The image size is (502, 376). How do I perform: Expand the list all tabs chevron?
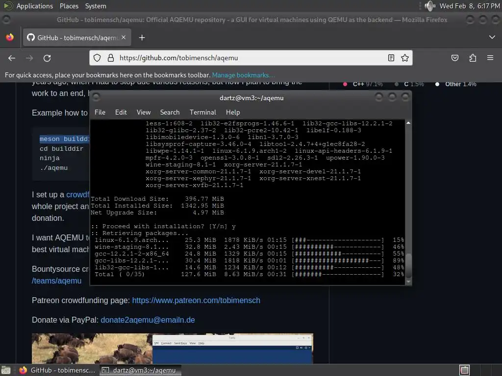coord(492,37)
